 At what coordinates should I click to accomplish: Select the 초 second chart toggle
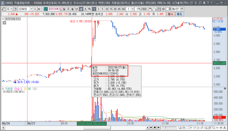[x=85, y=9]
